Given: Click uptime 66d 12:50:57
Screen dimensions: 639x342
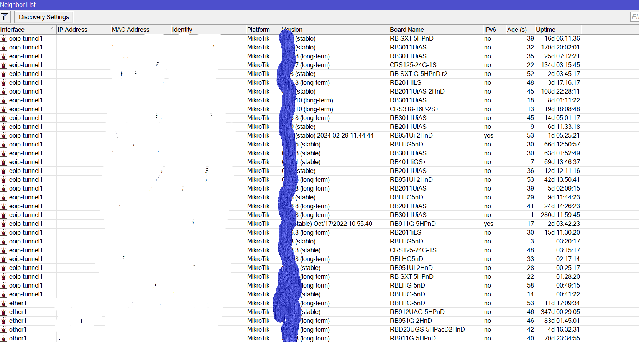Looking at the screenshot, I should [562, 144].
